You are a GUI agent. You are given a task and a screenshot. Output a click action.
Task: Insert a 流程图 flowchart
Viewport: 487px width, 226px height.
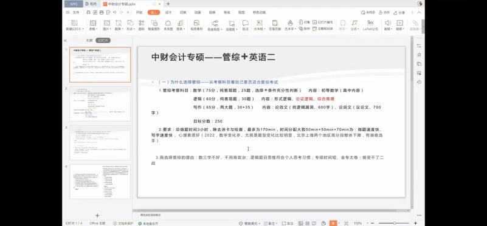(232, 25)
